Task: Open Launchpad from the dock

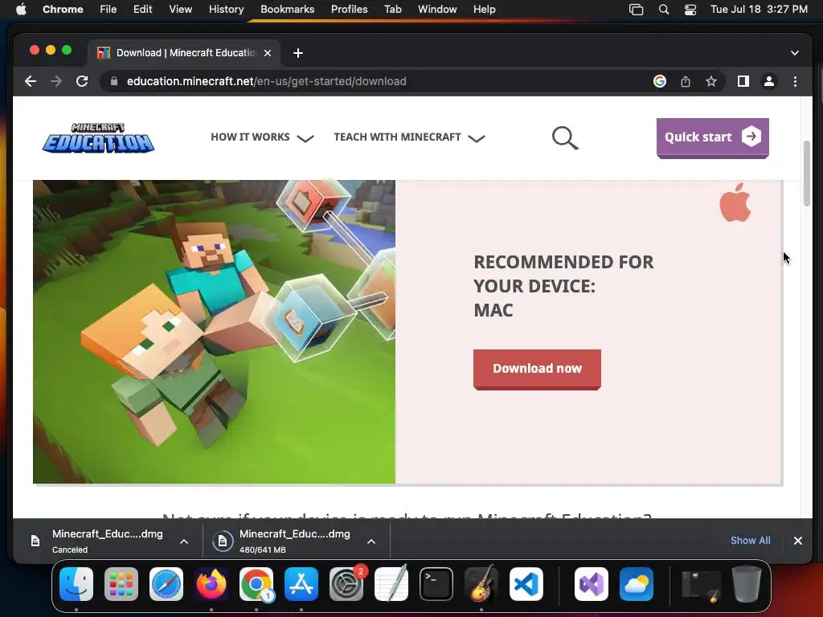Action: tap(121, 584)
